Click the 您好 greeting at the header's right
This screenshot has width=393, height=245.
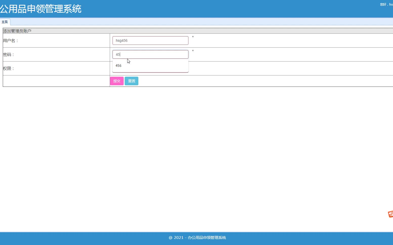coord(386,4)
